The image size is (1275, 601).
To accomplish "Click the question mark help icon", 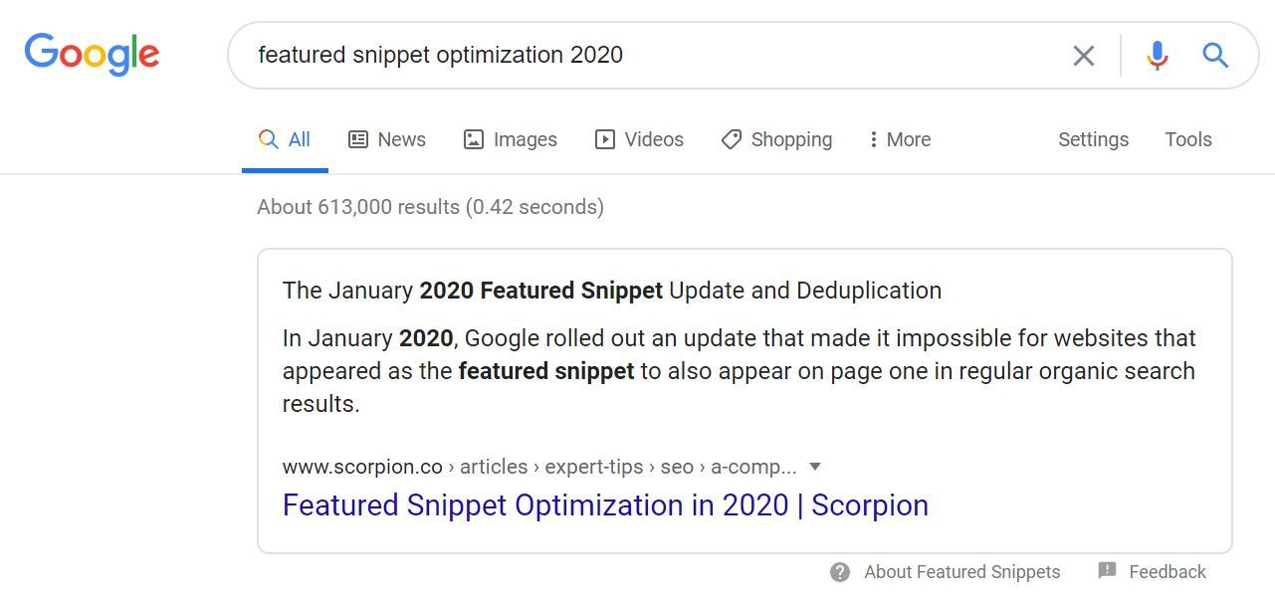I will (840, 572).
